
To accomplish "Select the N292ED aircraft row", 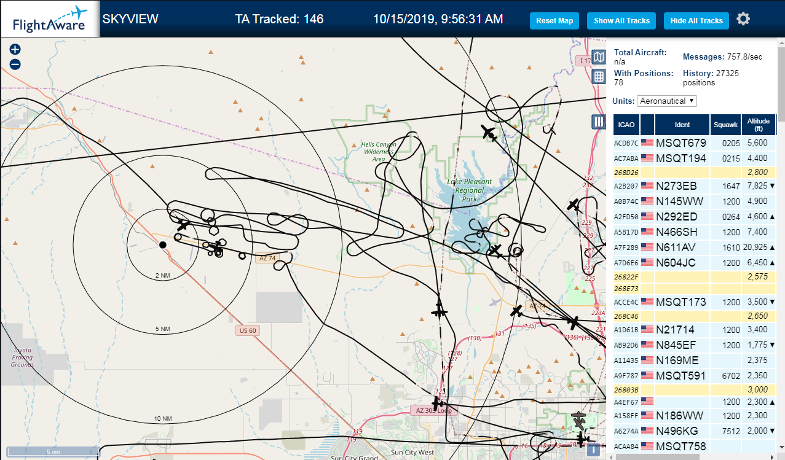I will (x=695, y=216).
